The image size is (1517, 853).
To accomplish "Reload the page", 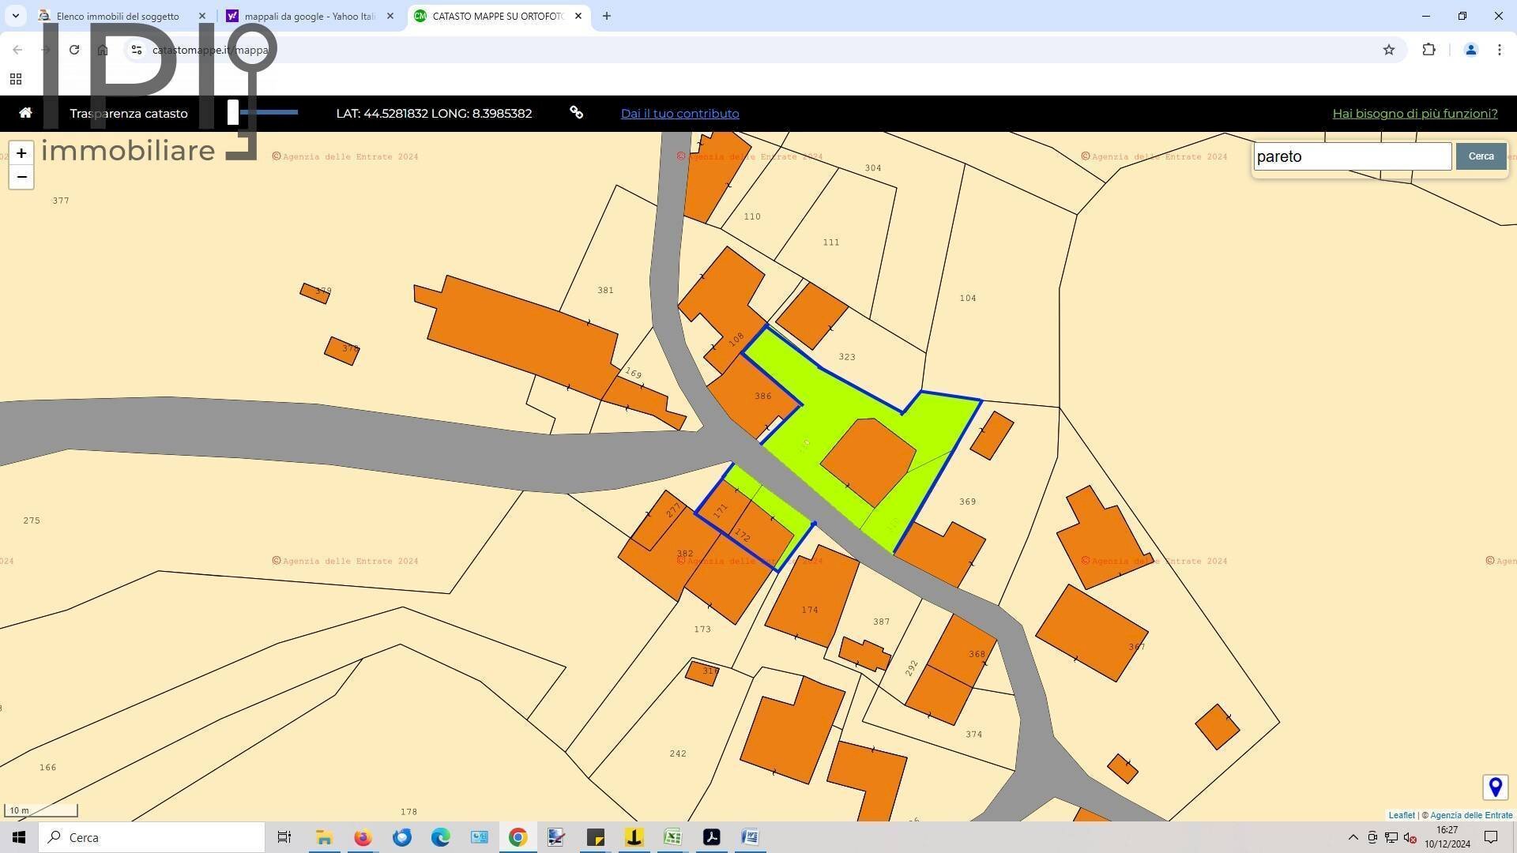I will click(74, 50).
